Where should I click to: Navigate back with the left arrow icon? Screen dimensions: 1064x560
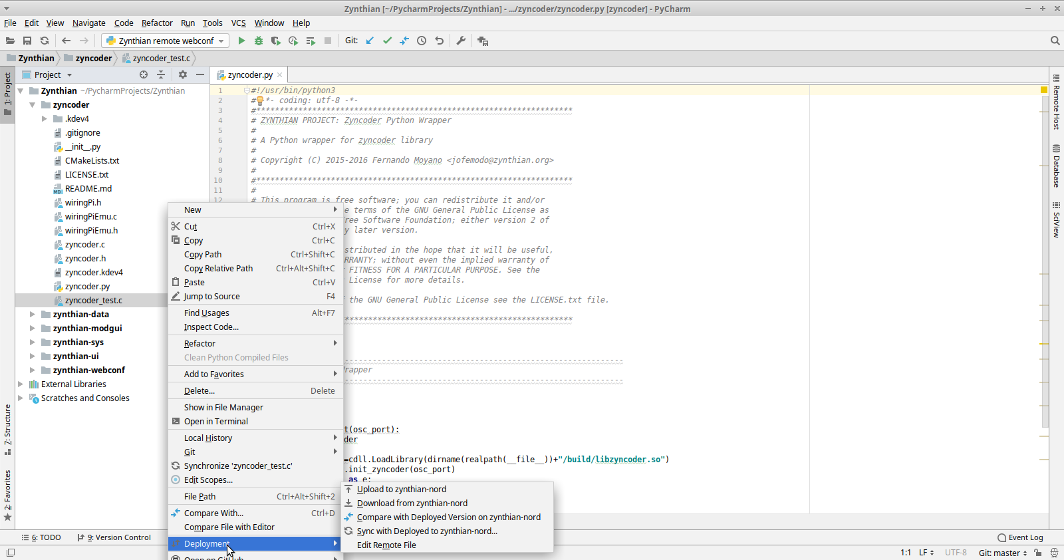coord(66,41)
